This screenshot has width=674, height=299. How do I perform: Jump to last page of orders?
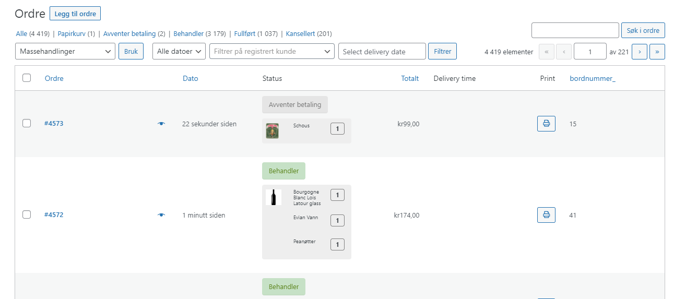(x=657, y=52)
